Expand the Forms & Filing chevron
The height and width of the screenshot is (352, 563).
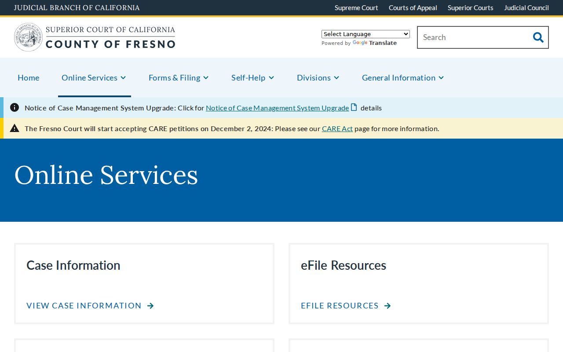pyautogui.click(x=206, y=77)
